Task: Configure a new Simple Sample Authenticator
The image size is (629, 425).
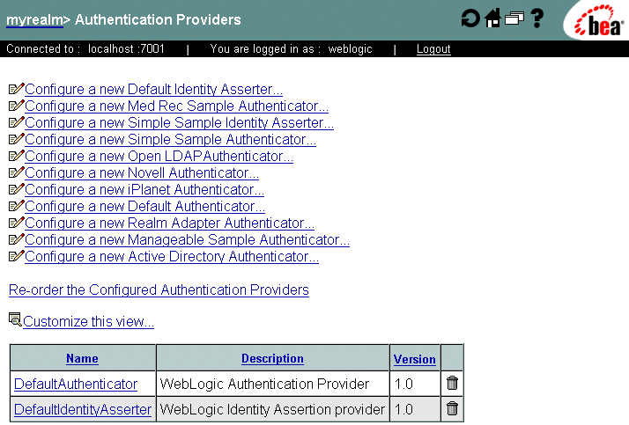Action: point(171,140)
